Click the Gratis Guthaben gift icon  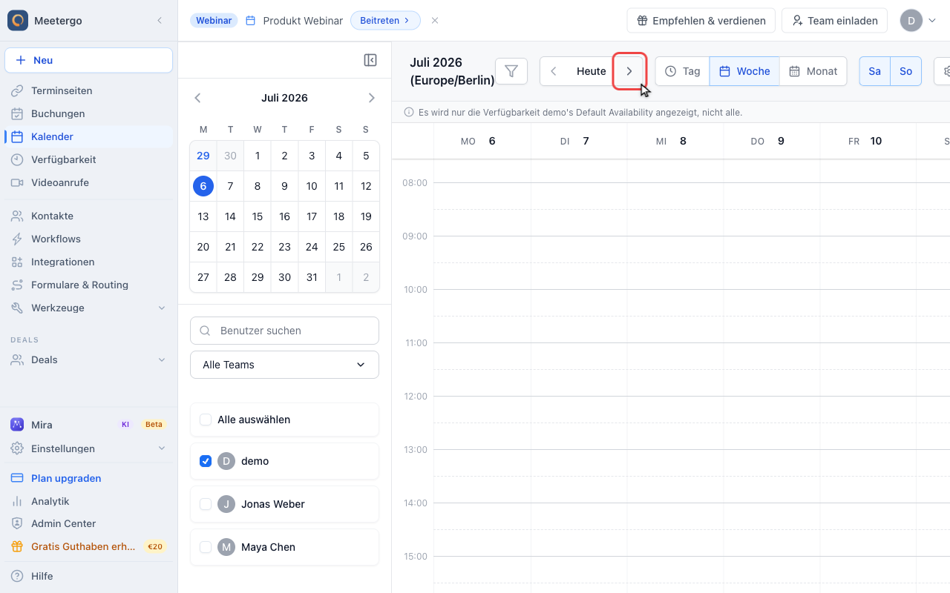tap(17, 546)
